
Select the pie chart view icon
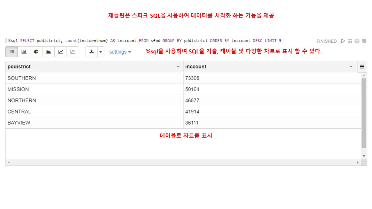(x=36, y=52)
